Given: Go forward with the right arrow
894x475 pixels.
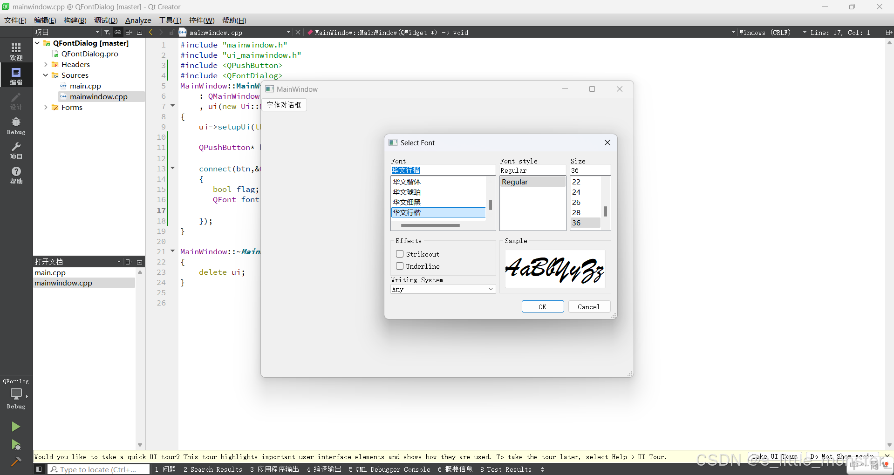Looking at the screenshot, I should click(x=161, y=32).
